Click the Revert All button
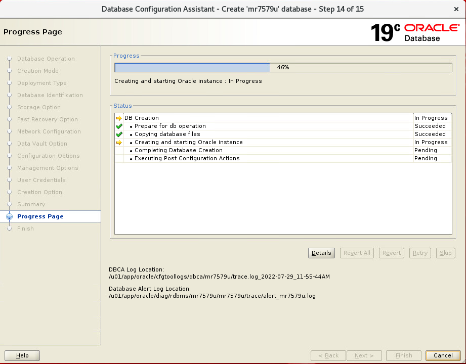The height and width of the screenshot is (364, 466). tap(357, 253)
